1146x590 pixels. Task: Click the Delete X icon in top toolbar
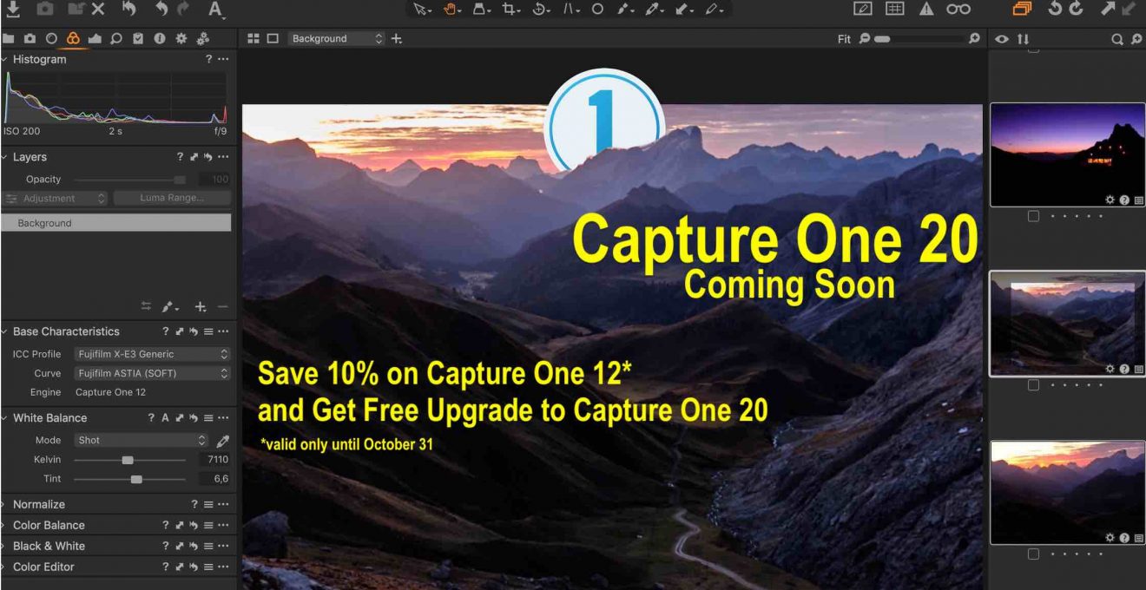(98, 9)
